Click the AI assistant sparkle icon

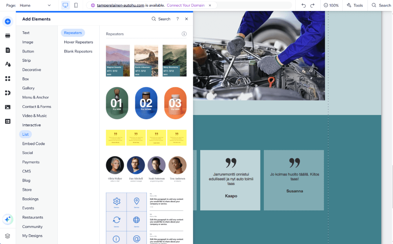coord(7,219)
